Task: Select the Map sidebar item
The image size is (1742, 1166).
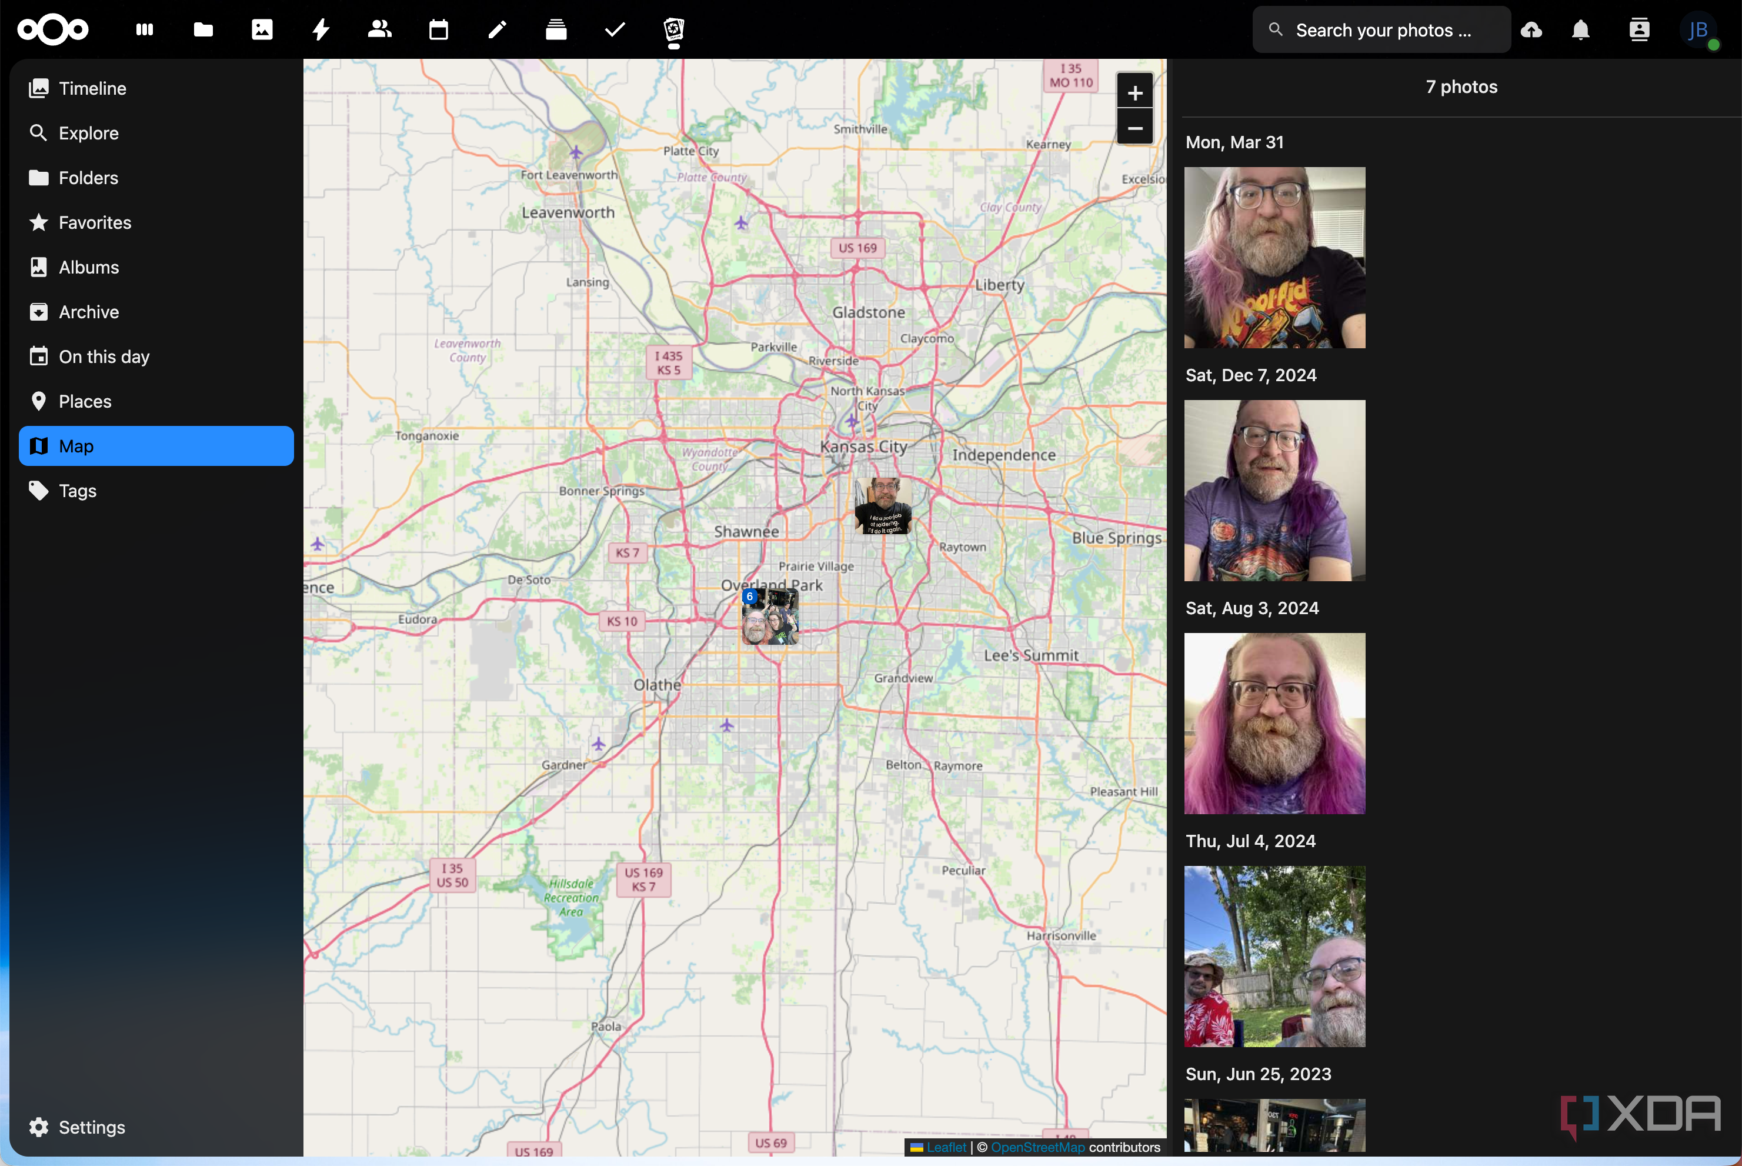Action: click(x=156, y=446)
